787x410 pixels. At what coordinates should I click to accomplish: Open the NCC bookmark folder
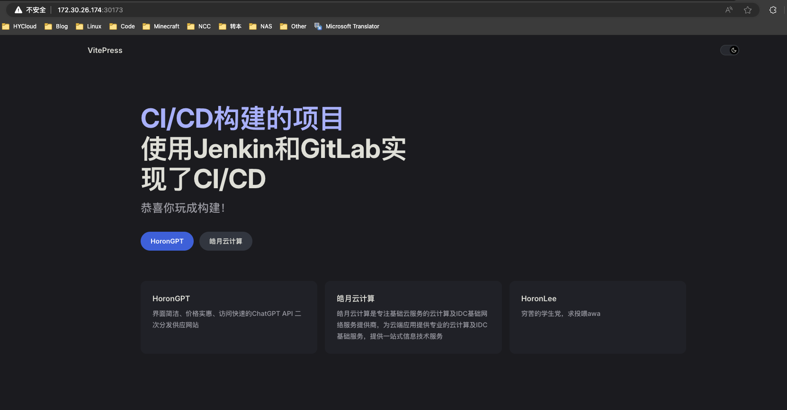coord(199,26)
